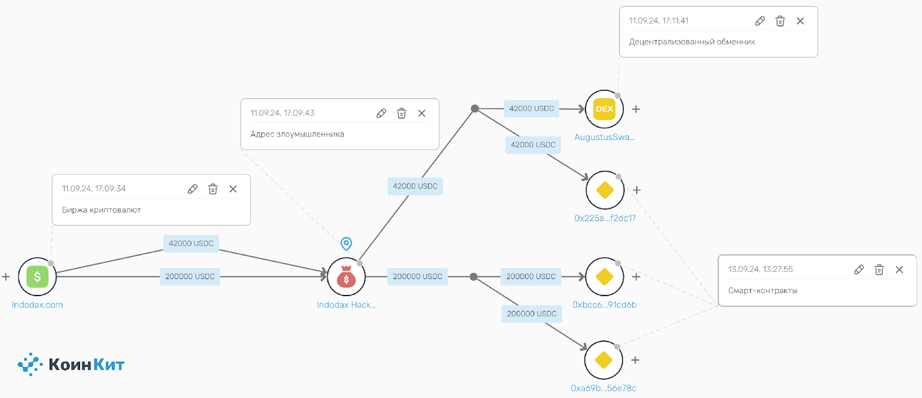
Task: Open the 0xa69b...56e78c address link
Action: click(604, 388)
